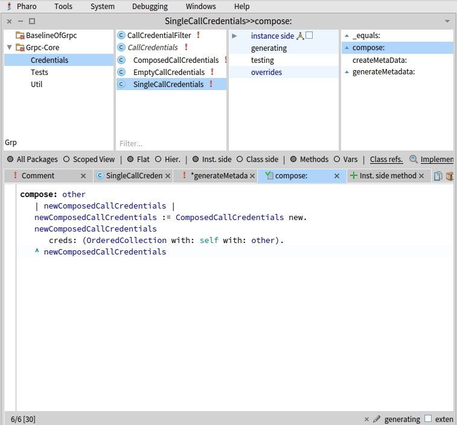Click the copy pages icon after tabs
This screenshot has width=457, height=425.
(438, 176)
